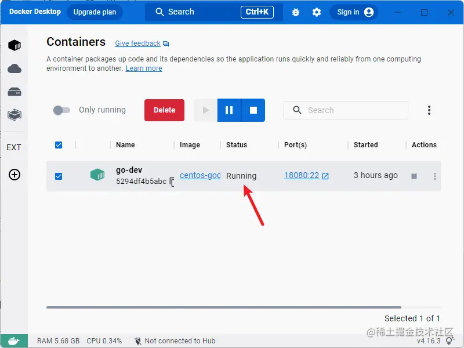This screenshot has width=464, height=348.
Task: Click the CPU 0.34% indicator
Action: click(104, 341)
